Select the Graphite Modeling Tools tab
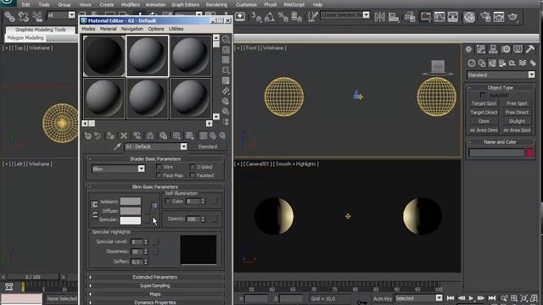Screen dimensions: 543x305 coord(41,30)
